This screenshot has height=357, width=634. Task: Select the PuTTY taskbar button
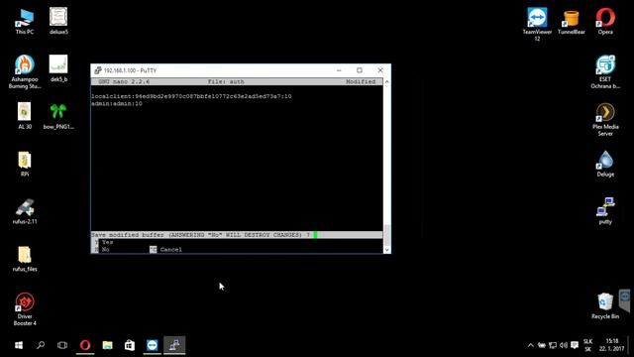174,345
